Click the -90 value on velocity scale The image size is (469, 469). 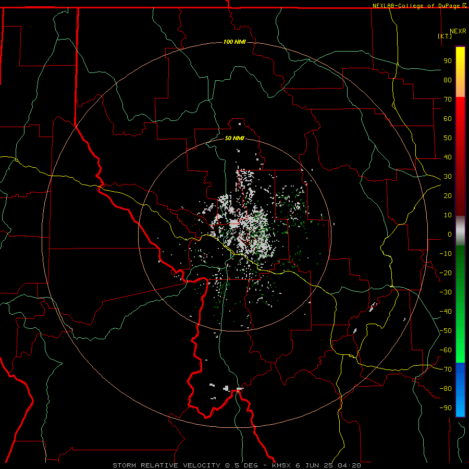tap(446, 408)
